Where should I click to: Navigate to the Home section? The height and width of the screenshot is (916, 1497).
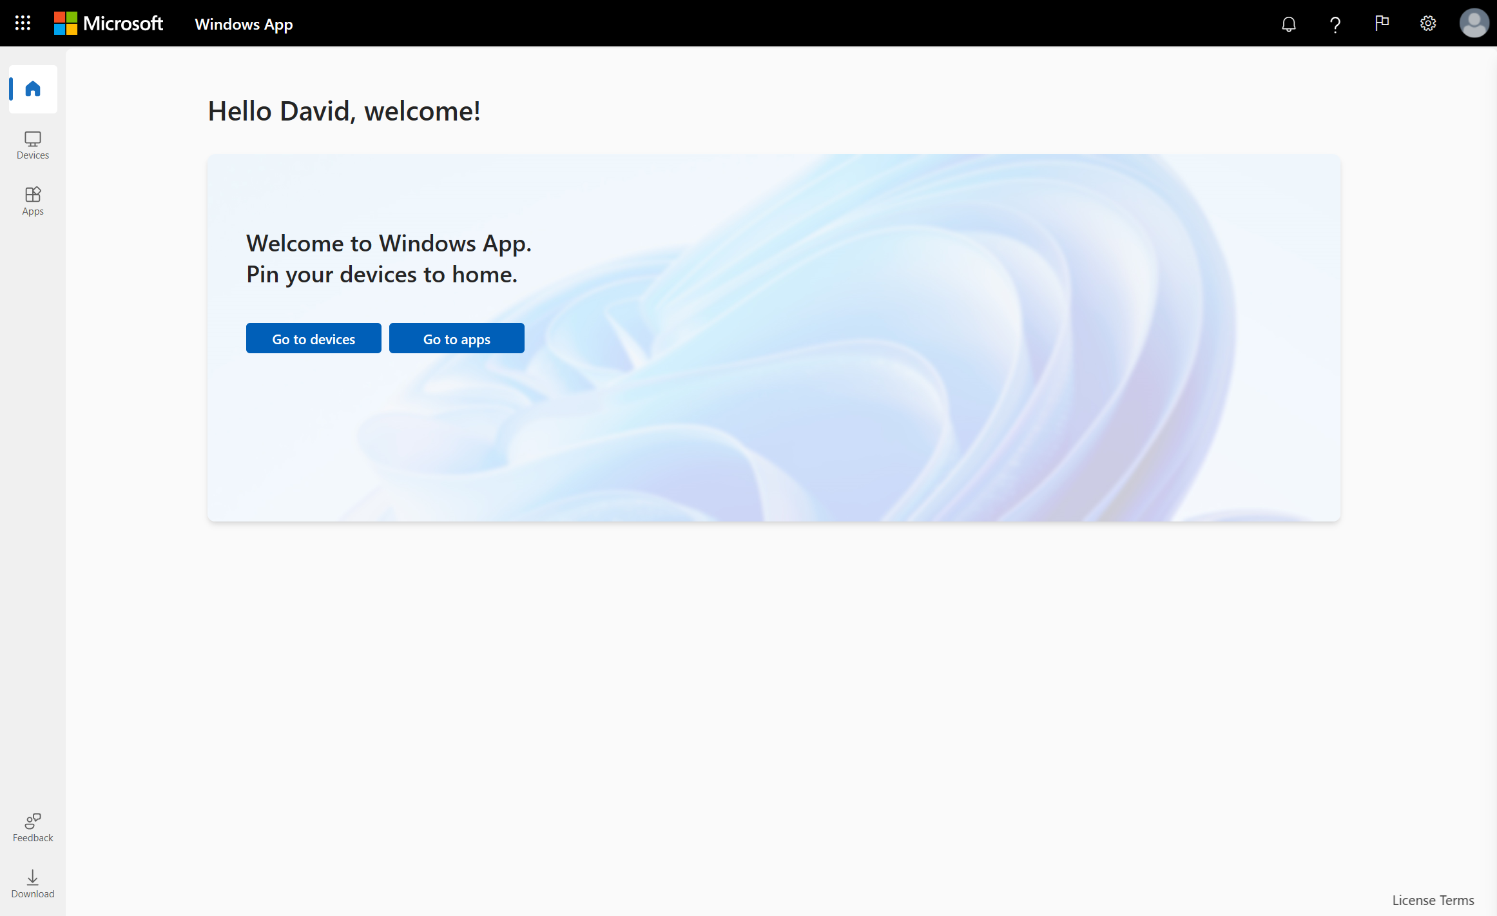pyautogui.click(x=31, y=89)
